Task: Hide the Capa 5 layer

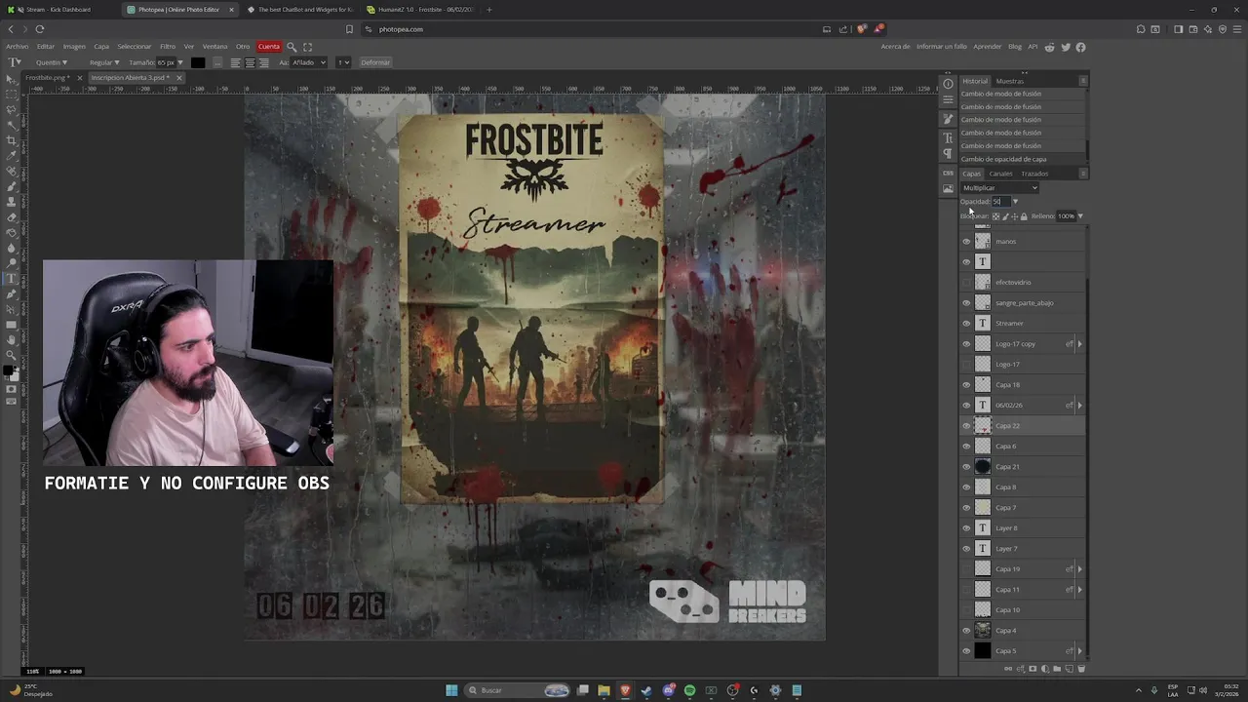Action: (x=966, y=650)
